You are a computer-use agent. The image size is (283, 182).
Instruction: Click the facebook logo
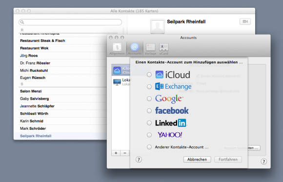coord(172,111)
